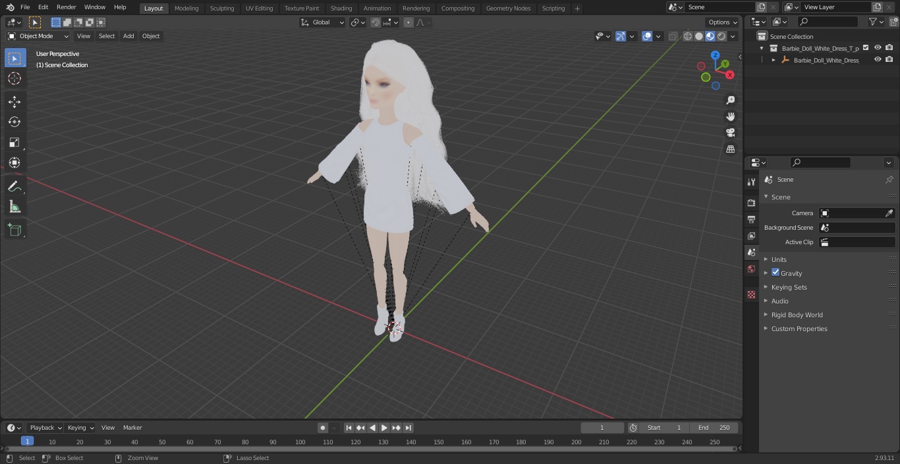
Task: Switch perspective/orthographic with grid icon
Action: [x=730, y=149]
